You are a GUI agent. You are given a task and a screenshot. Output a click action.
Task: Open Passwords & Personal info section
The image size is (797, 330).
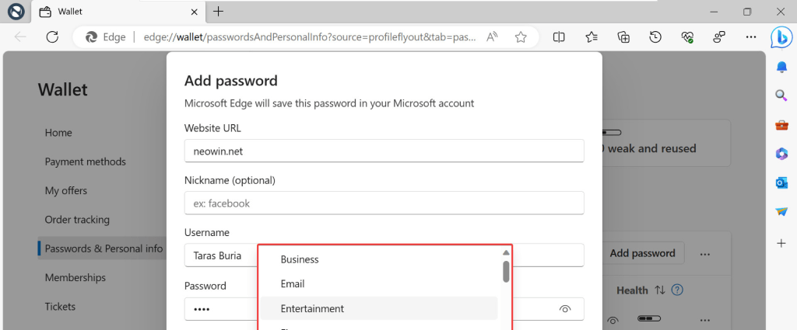[x=104, y=248]
